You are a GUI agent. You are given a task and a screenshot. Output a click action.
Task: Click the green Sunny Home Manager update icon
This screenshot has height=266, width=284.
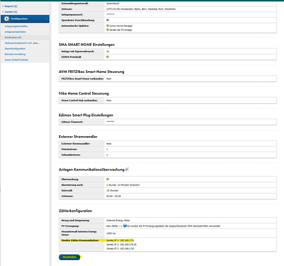click(x=107, y=26)
